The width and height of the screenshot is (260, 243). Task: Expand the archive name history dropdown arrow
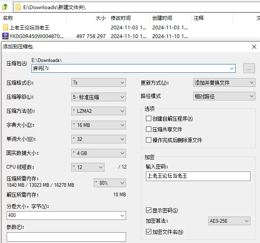coord(232,68)
